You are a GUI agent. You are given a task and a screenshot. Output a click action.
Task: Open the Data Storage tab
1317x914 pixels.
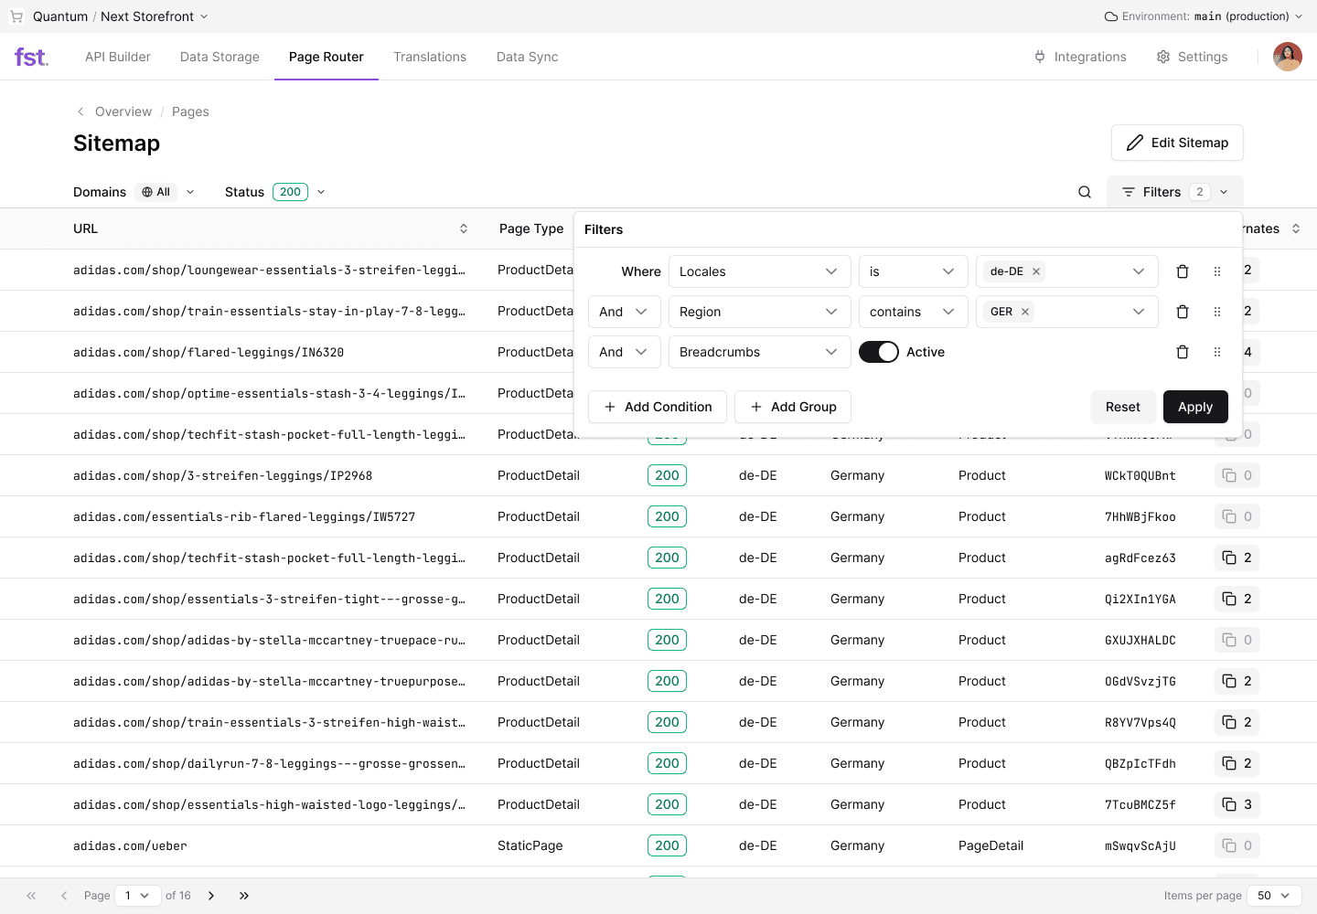coord(219,57)
